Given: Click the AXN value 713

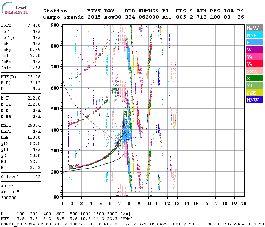Looking at the screenshot, I should click(201, 17).
